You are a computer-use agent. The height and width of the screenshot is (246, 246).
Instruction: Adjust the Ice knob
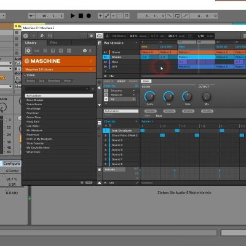point(169,97)
